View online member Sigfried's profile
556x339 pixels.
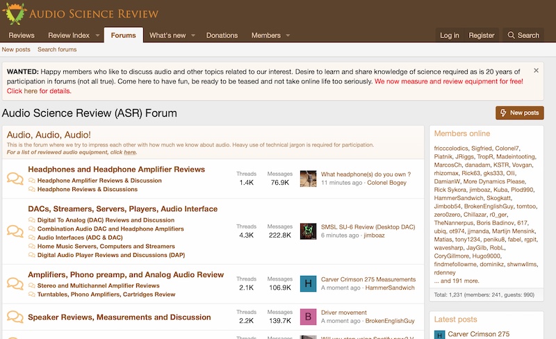(x=481, y=148)
